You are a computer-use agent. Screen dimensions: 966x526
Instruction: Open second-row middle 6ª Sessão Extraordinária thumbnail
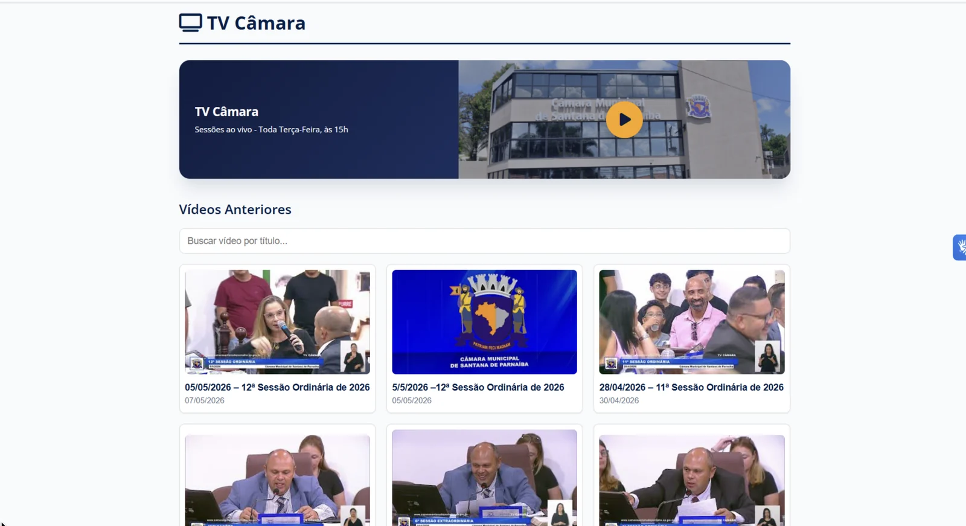tap(484, 478)
